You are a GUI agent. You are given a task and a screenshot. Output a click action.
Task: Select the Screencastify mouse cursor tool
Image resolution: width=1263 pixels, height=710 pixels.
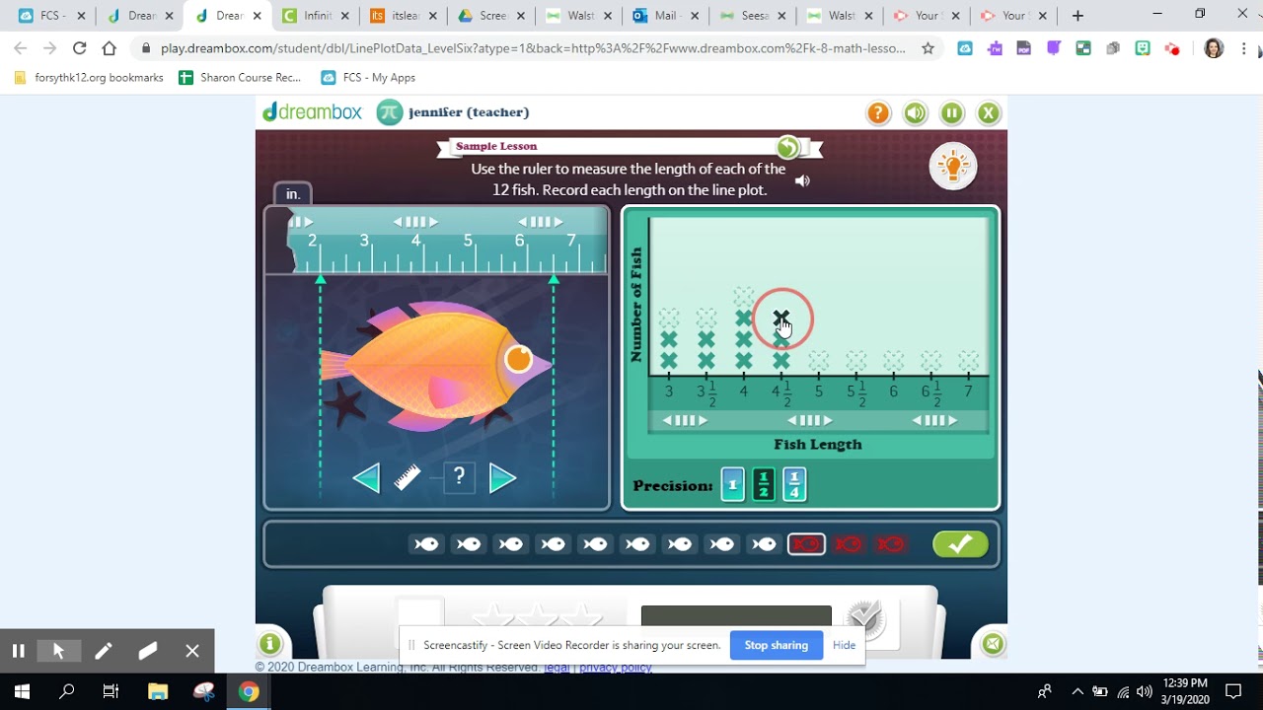pyautogui.click(x=59, y=651)
